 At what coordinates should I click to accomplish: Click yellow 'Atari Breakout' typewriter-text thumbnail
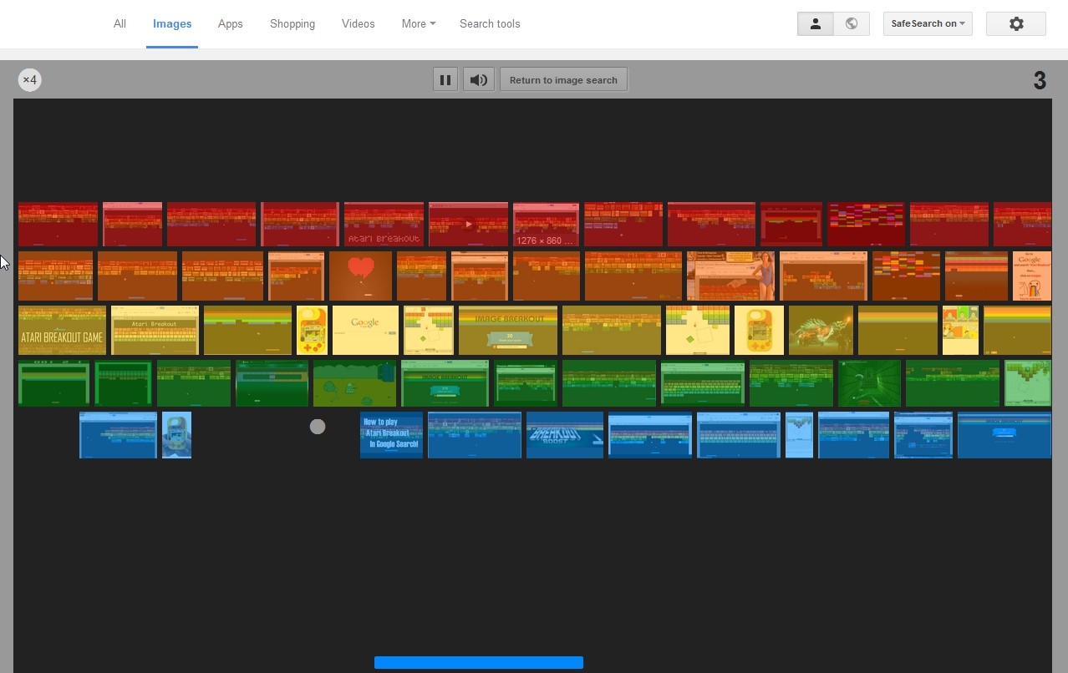[155, 331]
